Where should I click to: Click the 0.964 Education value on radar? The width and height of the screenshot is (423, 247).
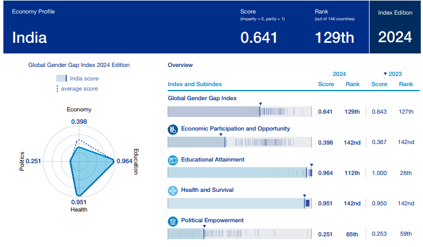[124, 161]
